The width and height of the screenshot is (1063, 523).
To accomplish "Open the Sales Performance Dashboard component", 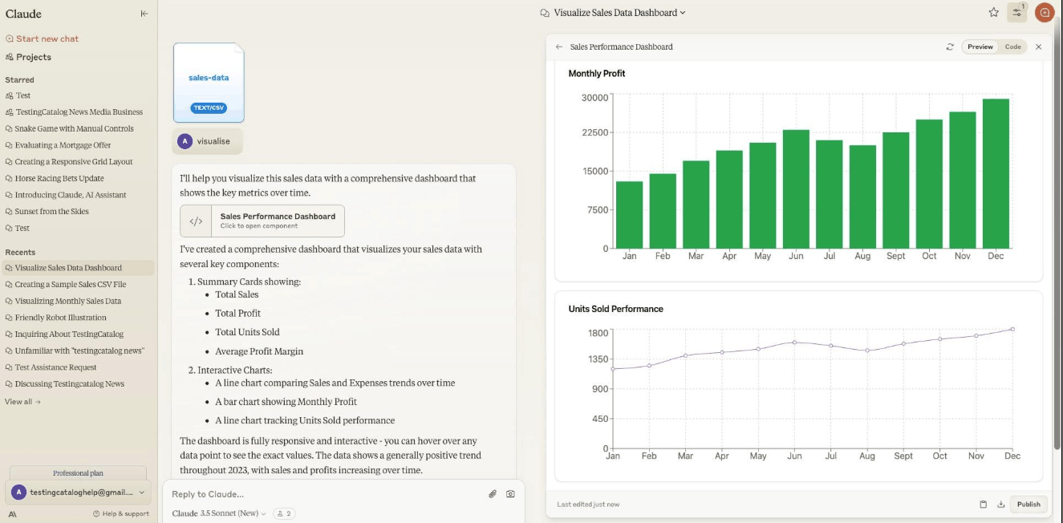I will coord(262,221).
